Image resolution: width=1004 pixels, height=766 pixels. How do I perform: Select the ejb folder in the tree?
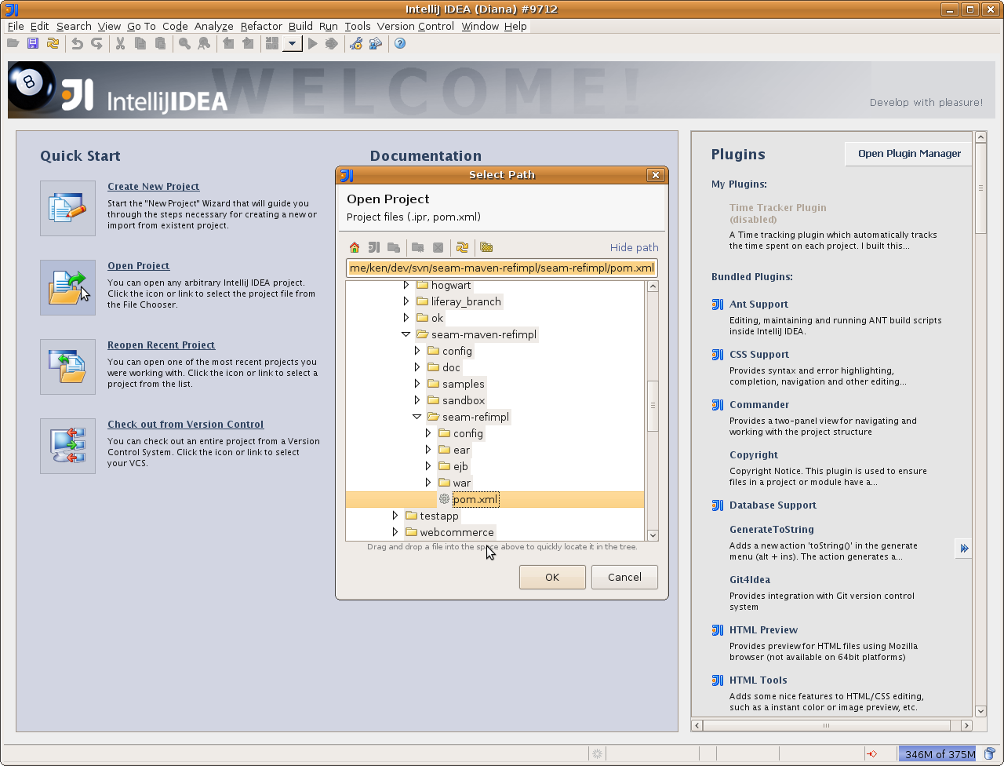(460, 466)
